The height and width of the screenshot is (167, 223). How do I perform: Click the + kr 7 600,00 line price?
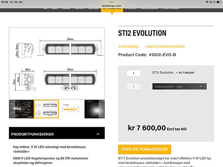(x=185, y=72)
